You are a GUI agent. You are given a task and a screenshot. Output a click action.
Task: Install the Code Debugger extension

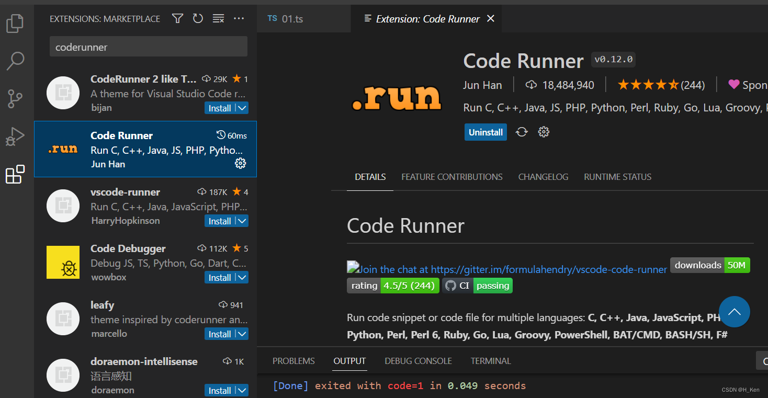click(x=220, y=278)
